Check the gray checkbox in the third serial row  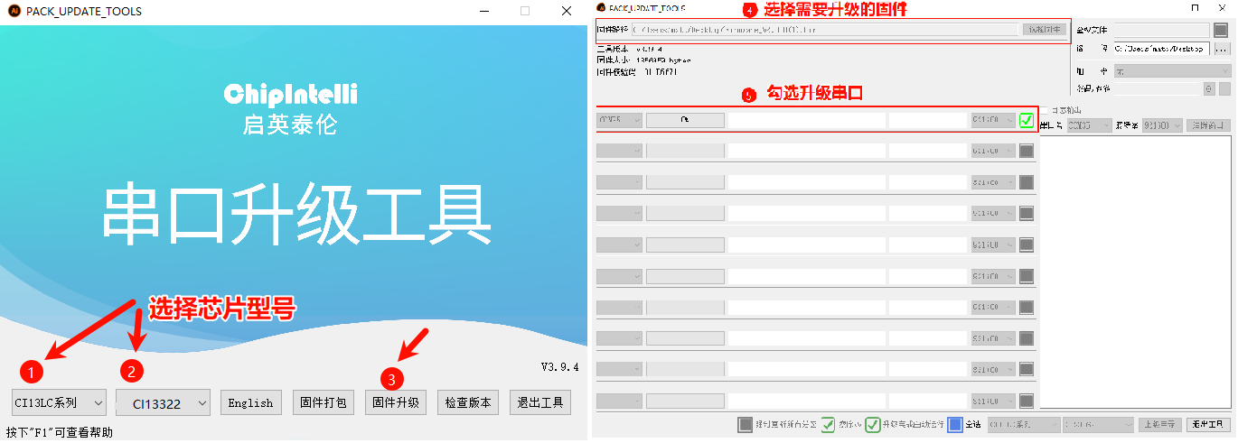click(1027, 182)
